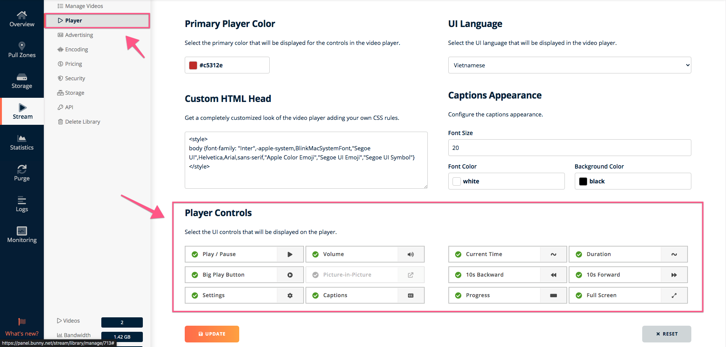Open the white Font Color swatch
This screenshot has width=726, height=347.
pyautogui.click(x=457, y=181)
